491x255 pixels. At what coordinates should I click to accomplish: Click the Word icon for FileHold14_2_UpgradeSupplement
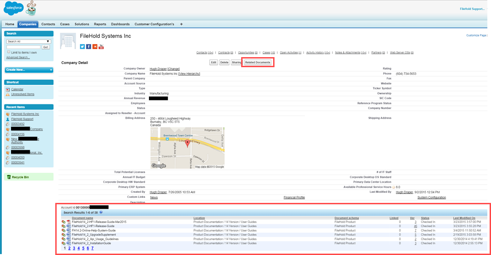[x=69, y=234]
